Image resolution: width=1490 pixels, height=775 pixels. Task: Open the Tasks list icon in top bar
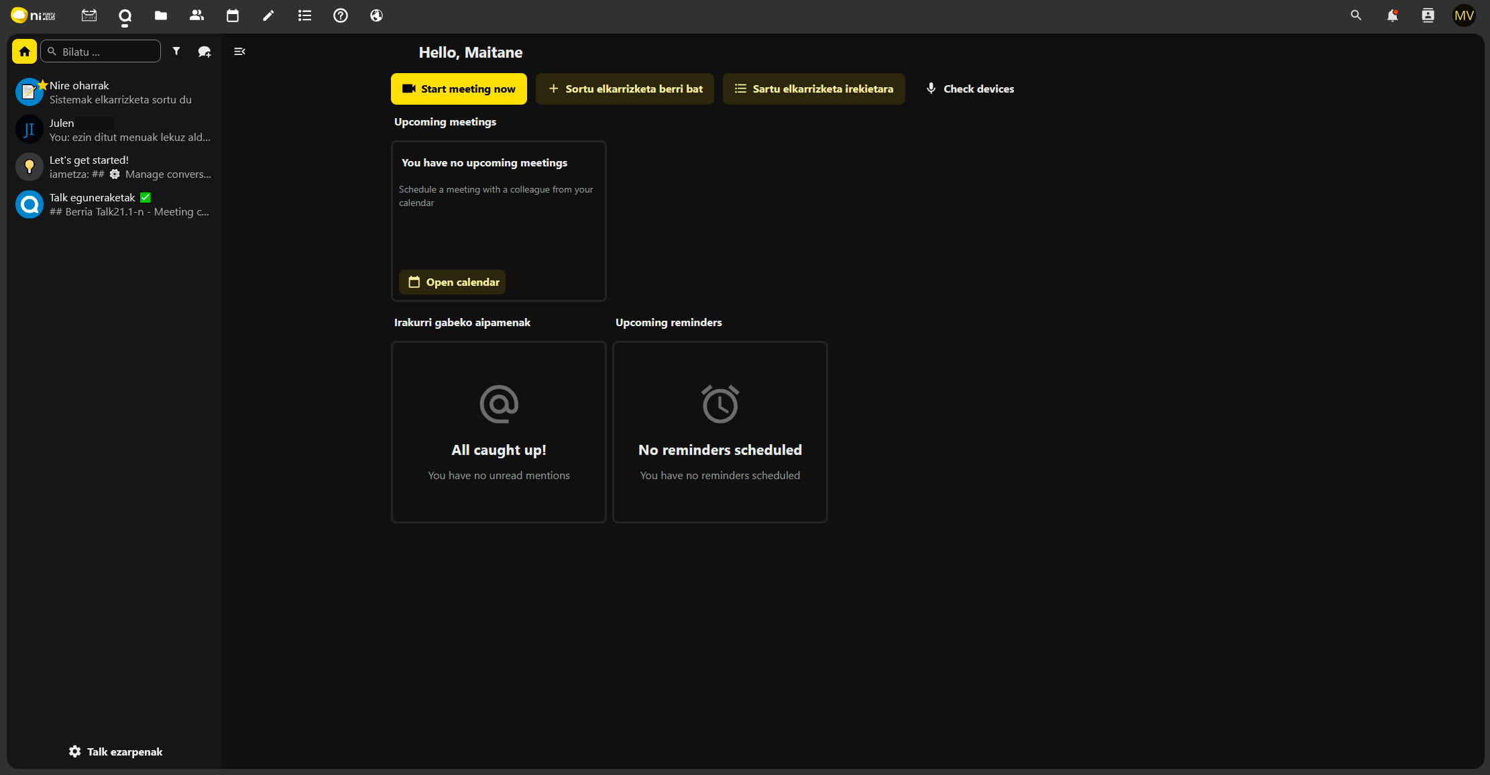point(304,15)
